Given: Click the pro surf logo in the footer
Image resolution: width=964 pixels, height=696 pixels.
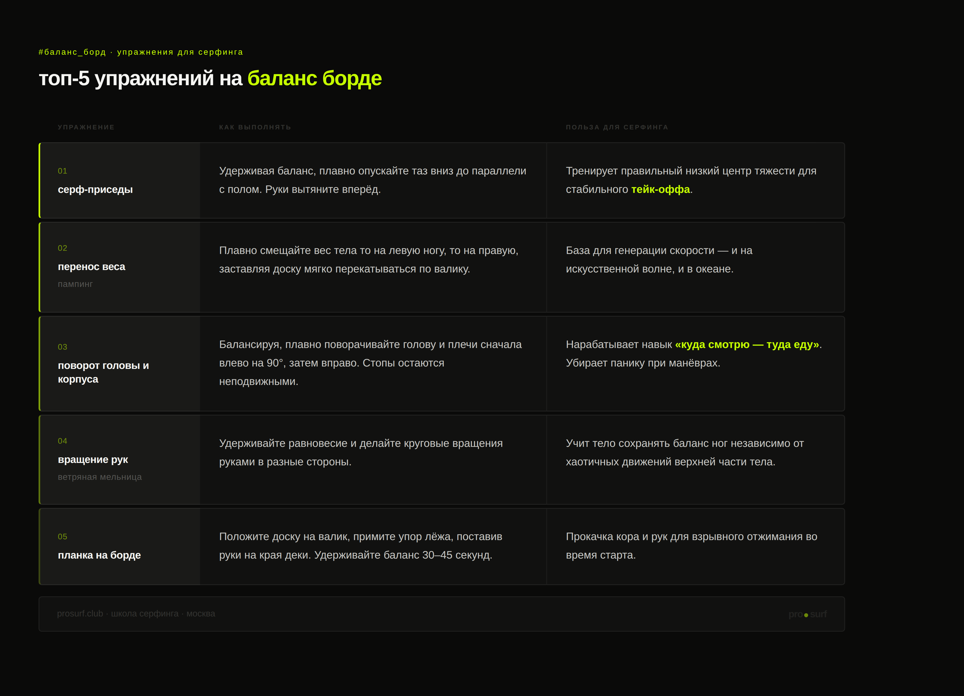Looking at the screenshot, I should coord(808,614).
